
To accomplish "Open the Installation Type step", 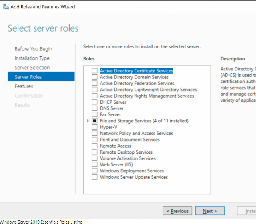I will [32, 58].
